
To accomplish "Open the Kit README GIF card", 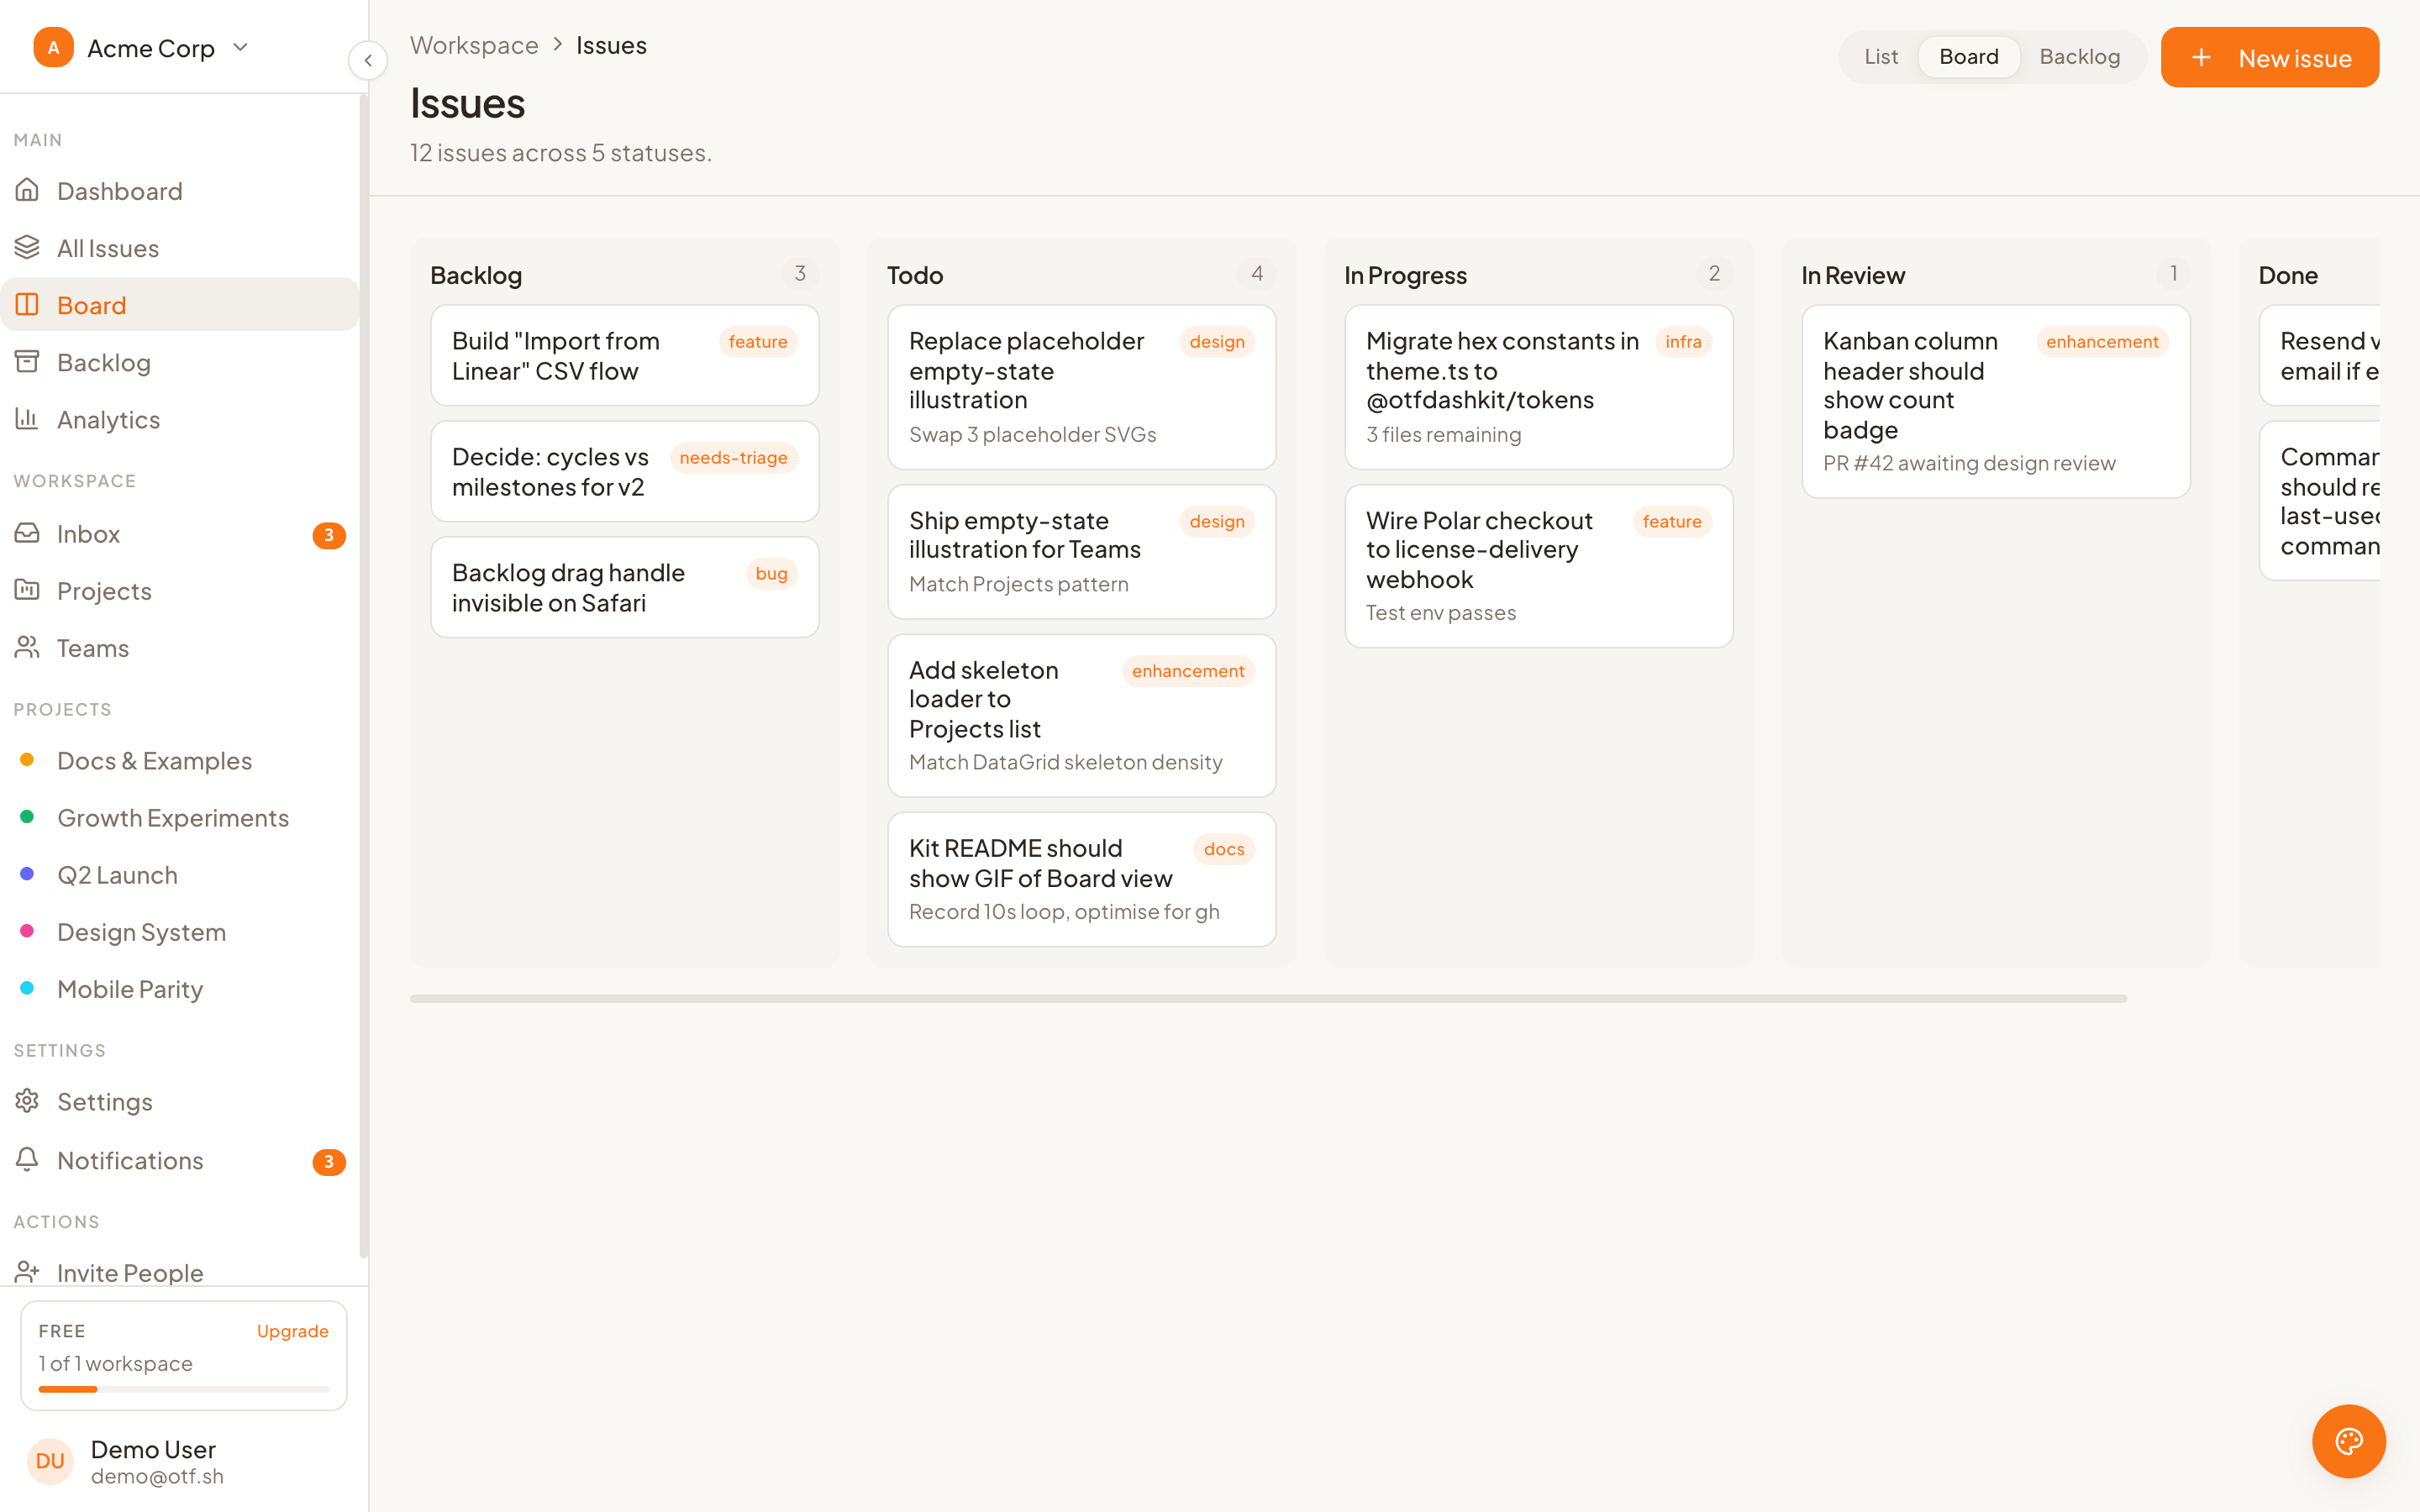I will pos(1082,879).
